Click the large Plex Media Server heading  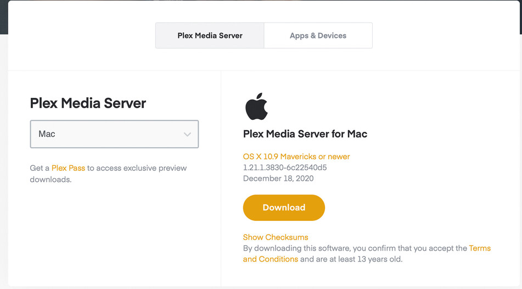88,103
